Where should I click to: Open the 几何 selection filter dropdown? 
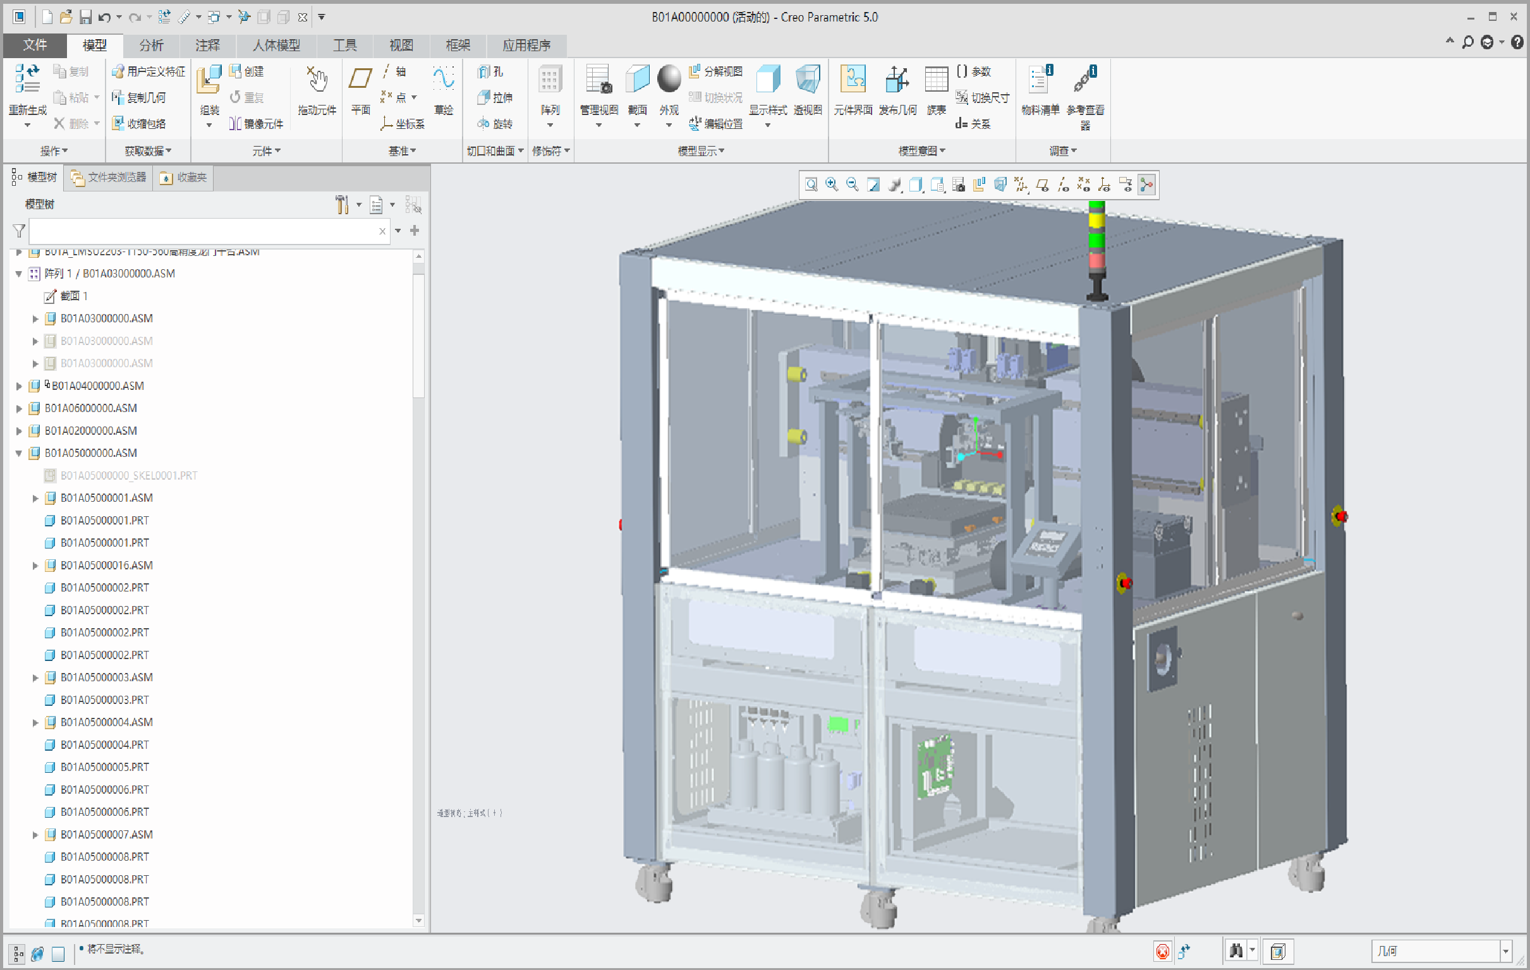(x=1505, y=951)
